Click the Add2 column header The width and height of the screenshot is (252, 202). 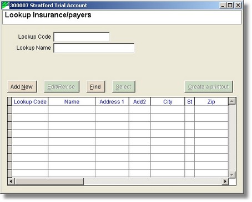point(140,102)
